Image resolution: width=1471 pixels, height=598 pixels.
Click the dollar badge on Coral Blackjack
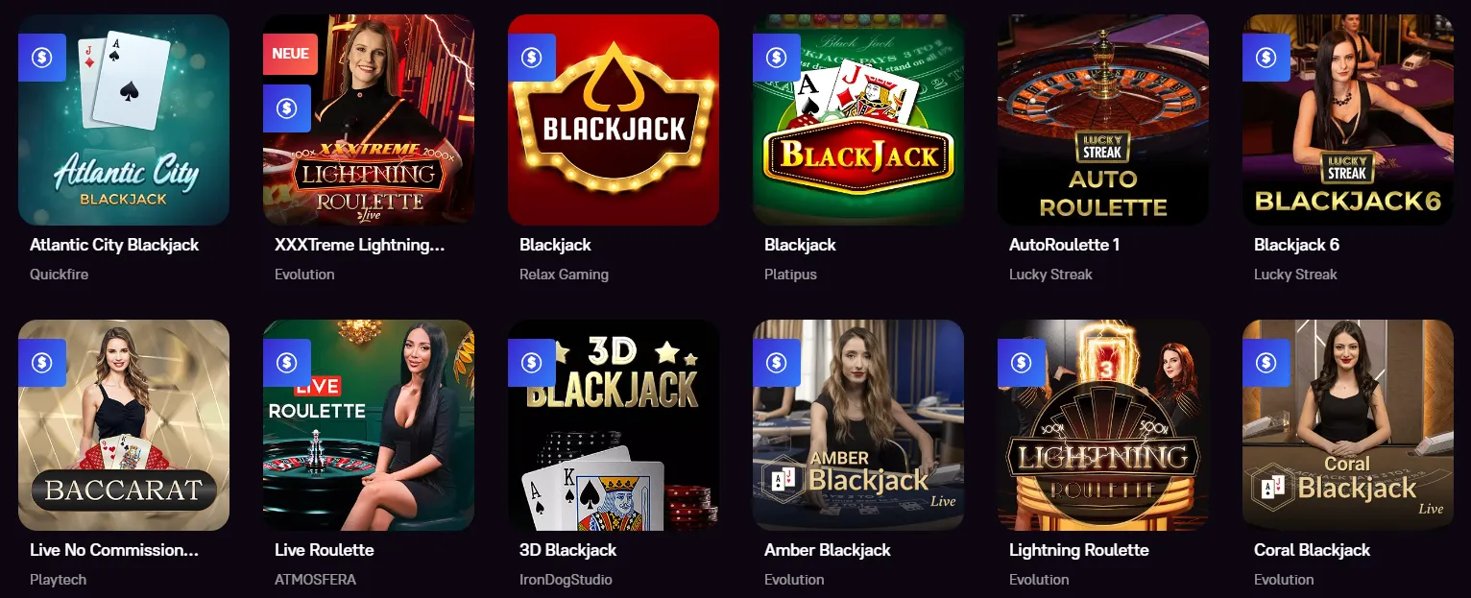[x=1266, y=362]
